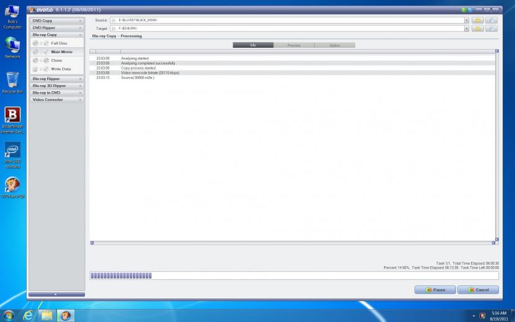Minimize the DVDFab window
Screen dimensions: 515x322
pos(479,9)
